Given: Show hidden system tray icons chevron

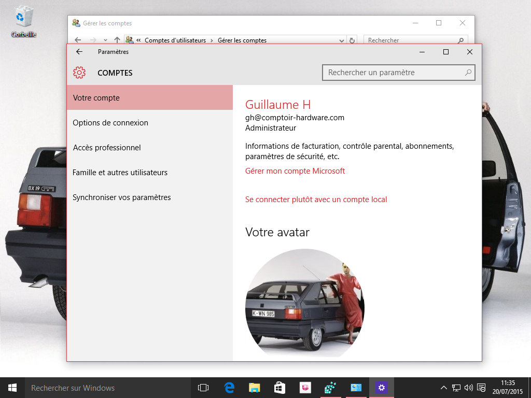Looking at the screenshot, I should pyautogui.click(x=444, y=388).
